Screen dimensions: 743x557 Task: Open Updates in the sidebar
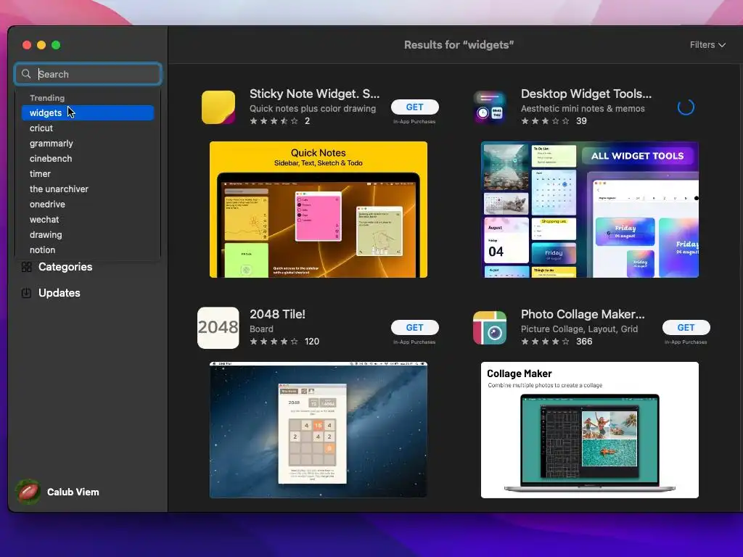coord(59,293)
